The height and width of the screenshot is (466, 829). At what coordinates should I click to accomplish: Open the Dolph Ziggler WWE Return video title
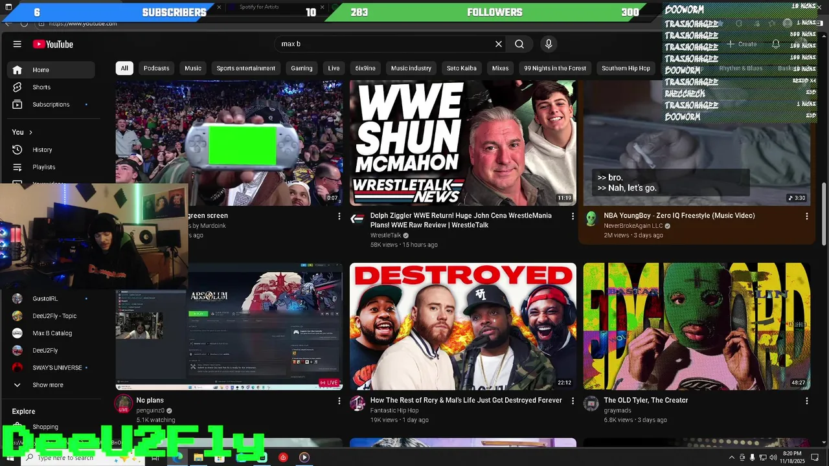461,220
